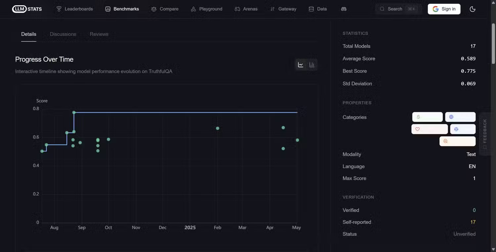This screenshot has width=496, height=252.
Task: Open the Arenas page
Action: (246, 9)
